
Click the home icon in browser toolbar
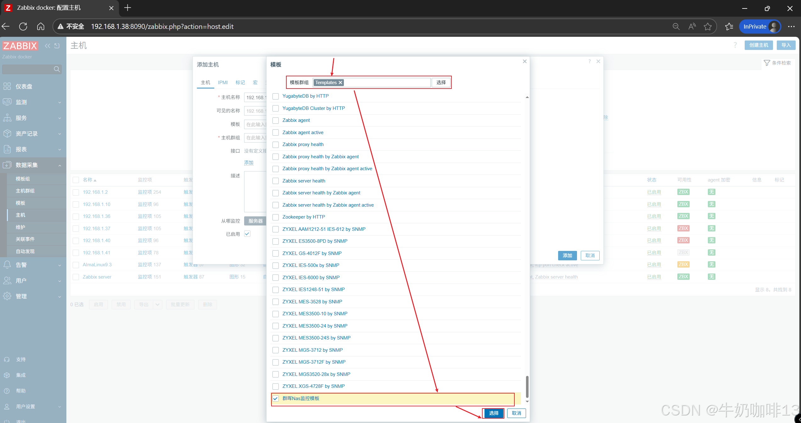[41, 26]
